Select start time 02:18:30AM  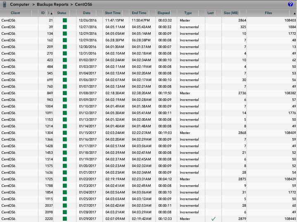click(x=115, y=93)
